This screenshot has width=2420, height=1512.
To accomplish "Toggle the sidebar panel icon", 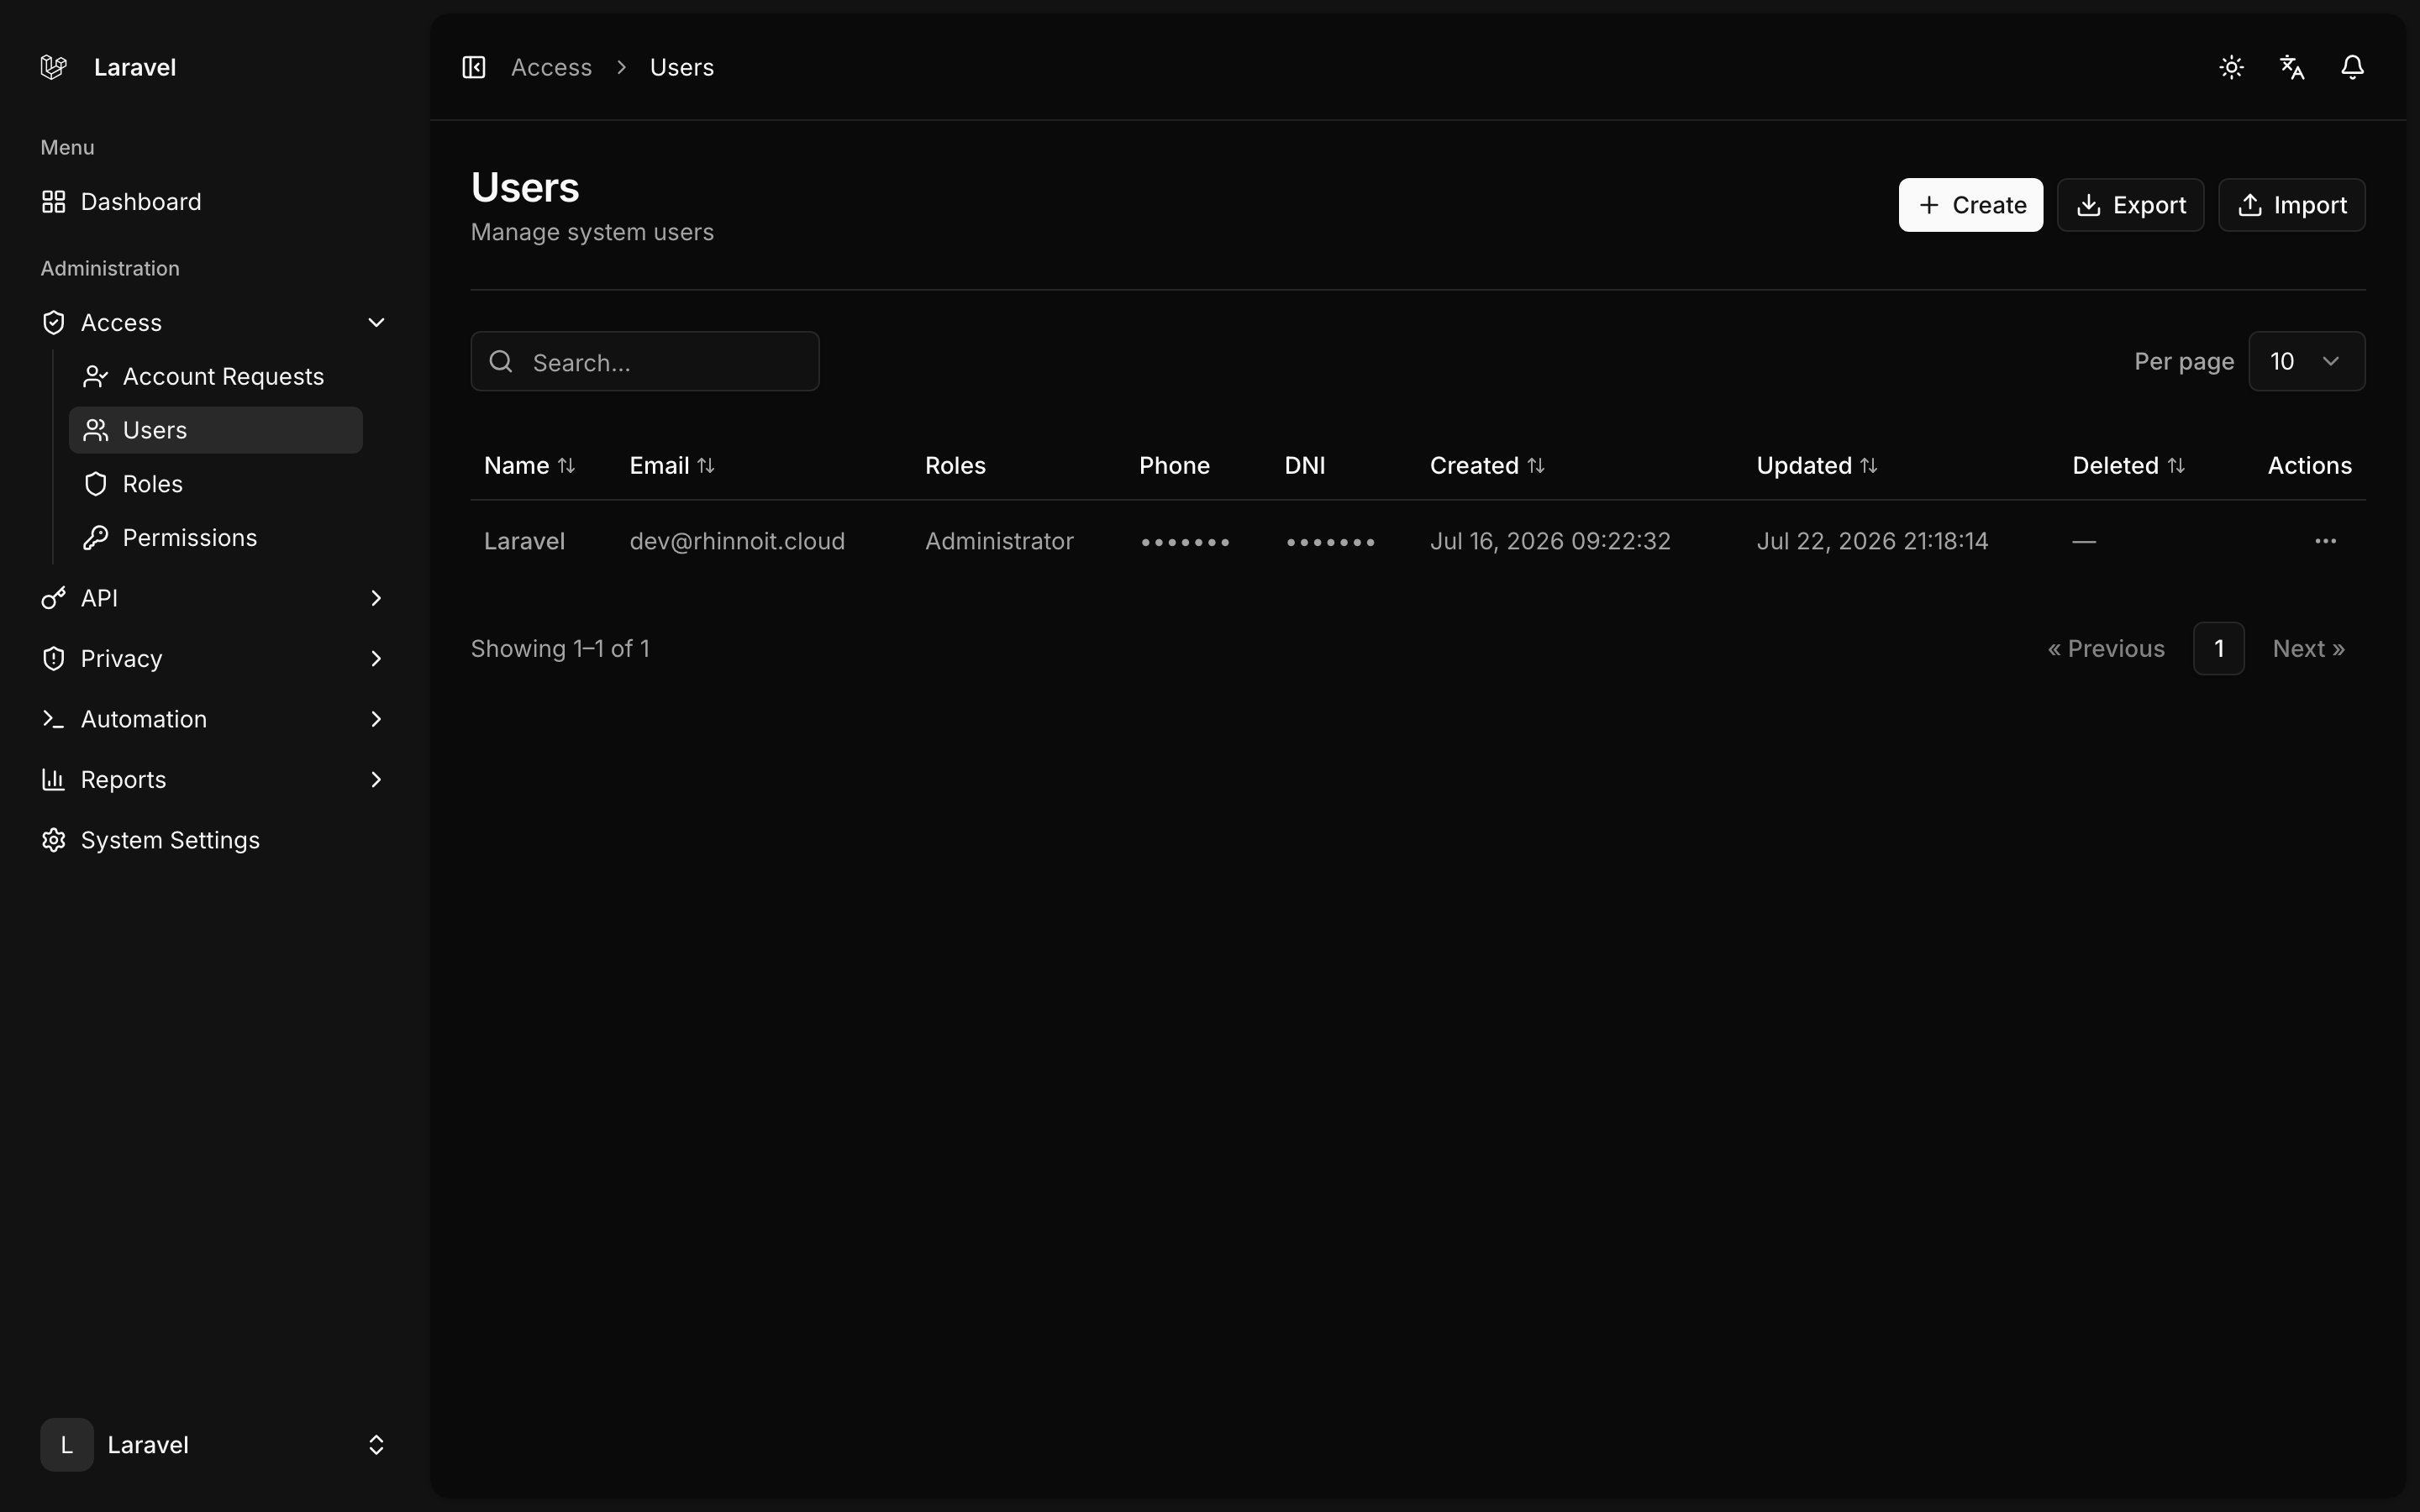I will point(474,67).
